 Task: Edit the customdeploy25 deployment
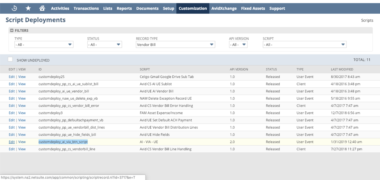click(x=12, y=77)
